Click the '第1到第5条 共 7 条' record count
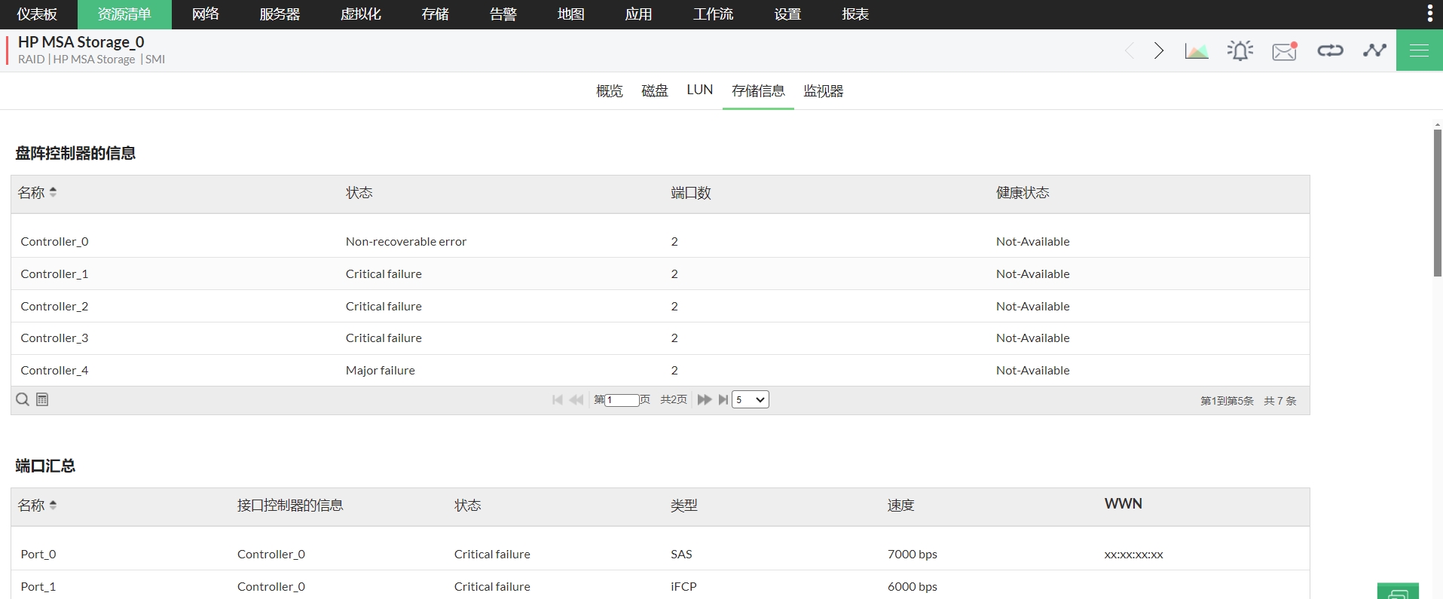Viewport: 1443px width, 599px height. [x=1249, y=401]
